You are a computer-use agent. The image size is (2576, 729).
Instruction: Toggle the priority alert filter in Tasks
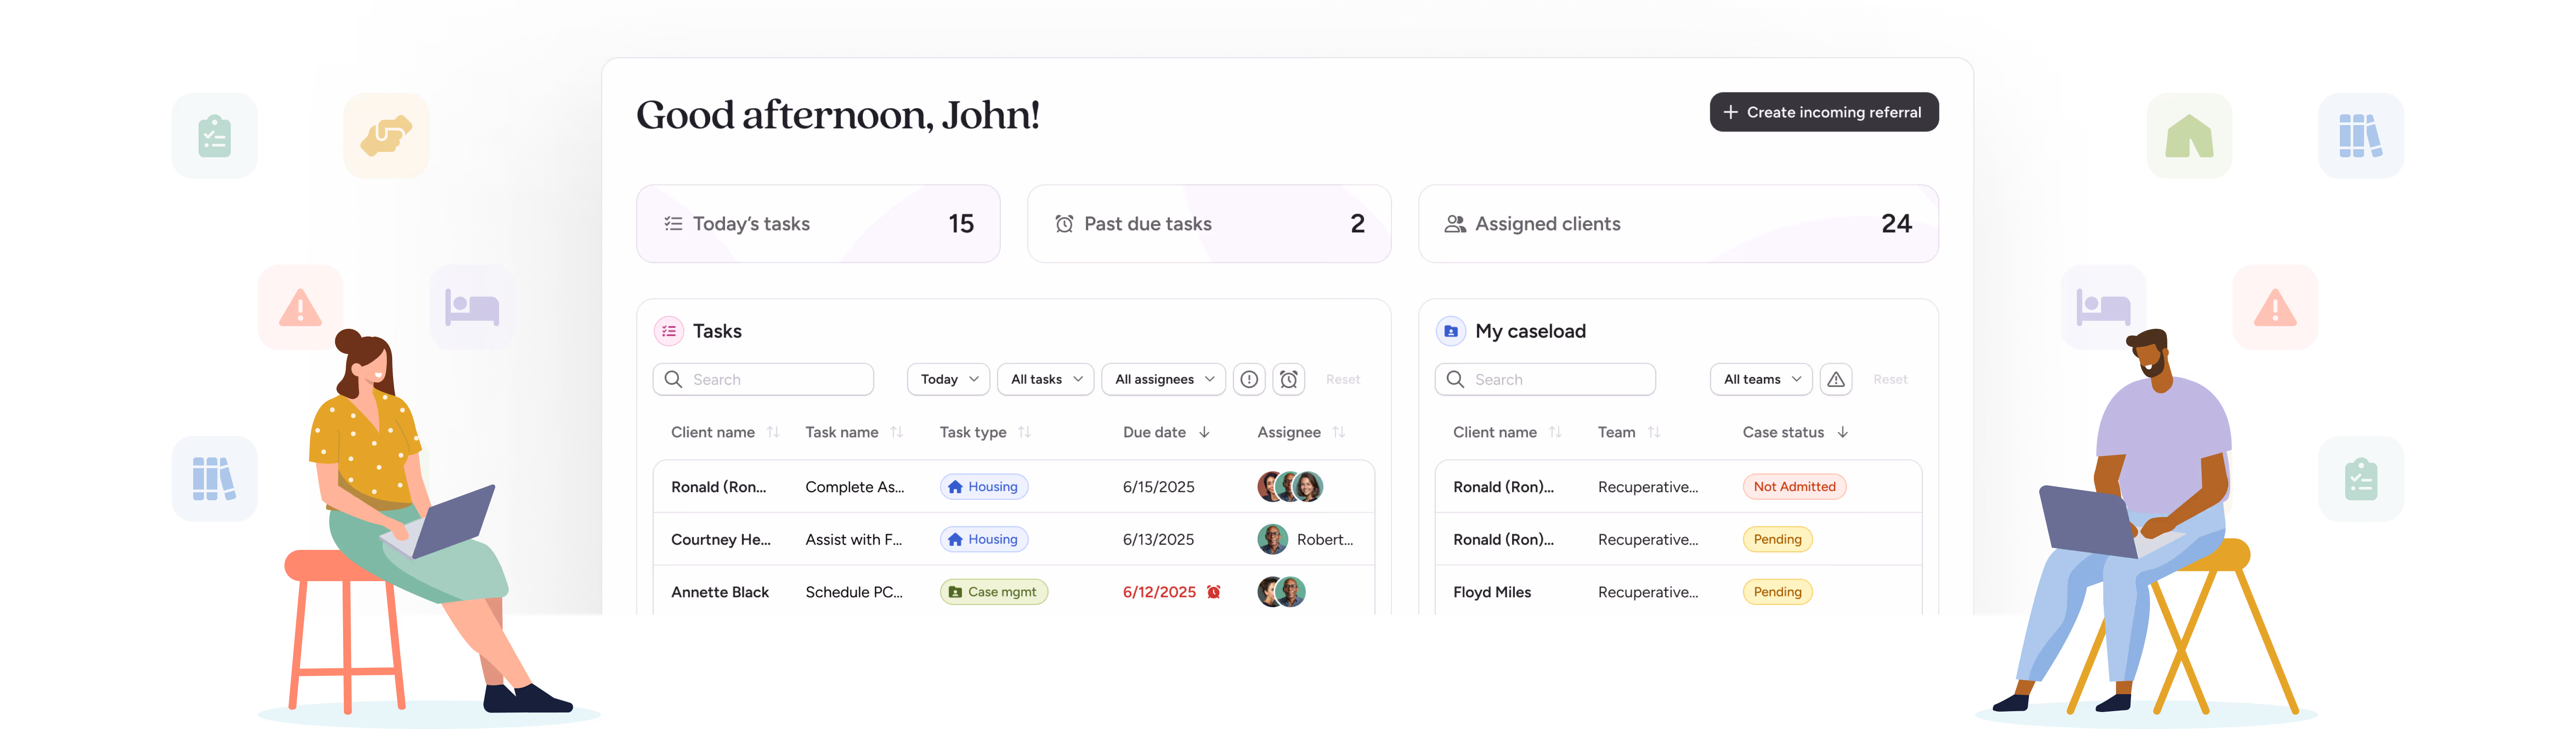[1248, 380]
